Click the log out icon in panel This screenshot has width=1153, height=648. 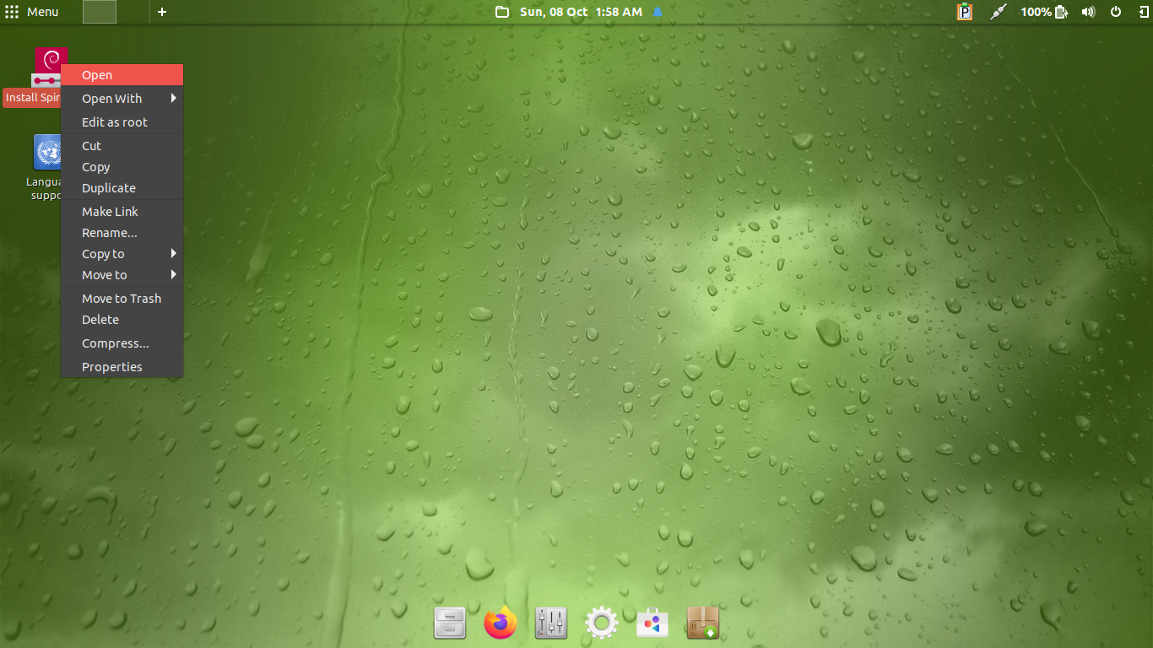(x=1143, y=12)
